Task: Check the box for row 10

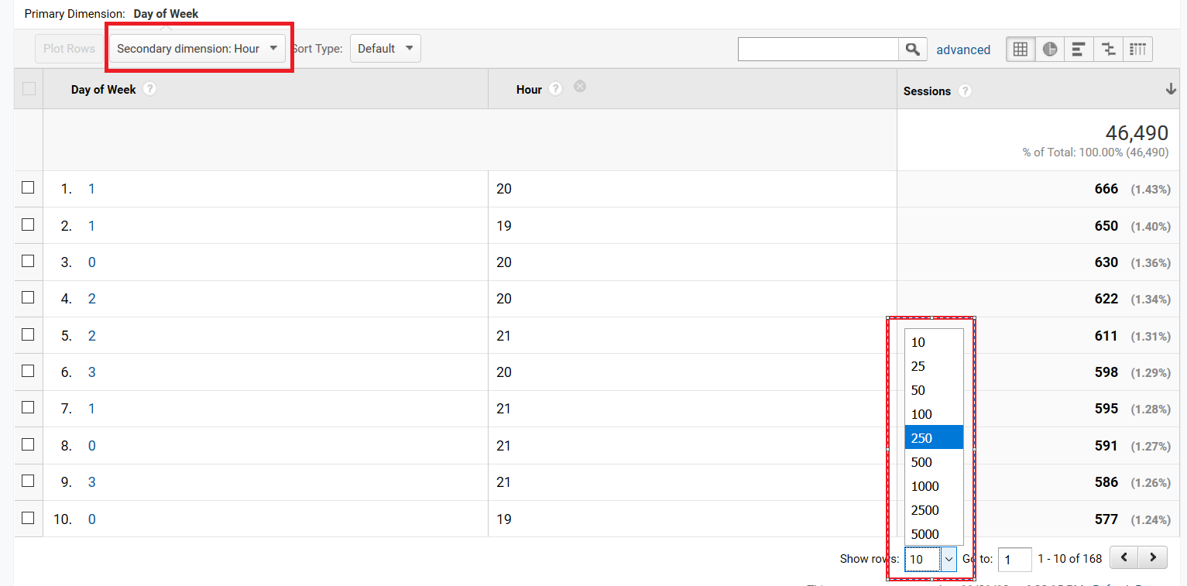Action: (x=28, y=518)
